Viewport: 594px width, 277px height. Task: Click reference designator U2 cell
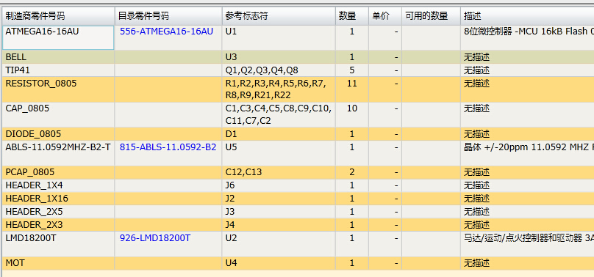(279, 244)
